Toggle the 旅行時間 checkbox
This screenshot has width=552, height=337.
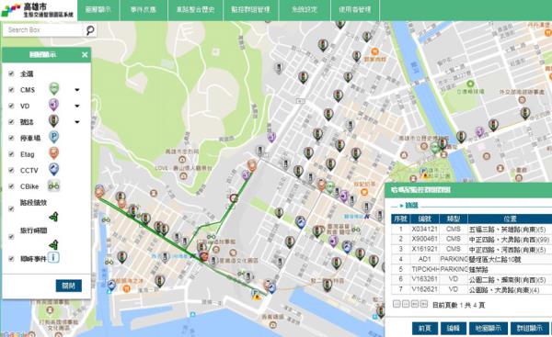point(11,237)
